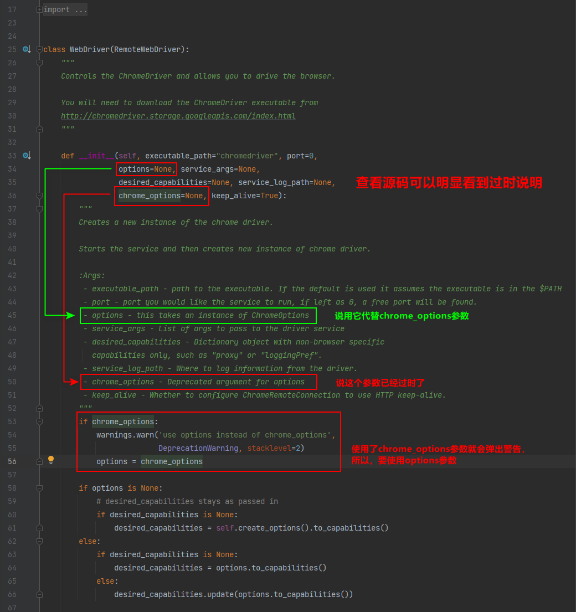Image resolution: width=576 pixels, height=612 pixels.
Task: Open the intention lightbulb on line 56
Action: [50, 460]
